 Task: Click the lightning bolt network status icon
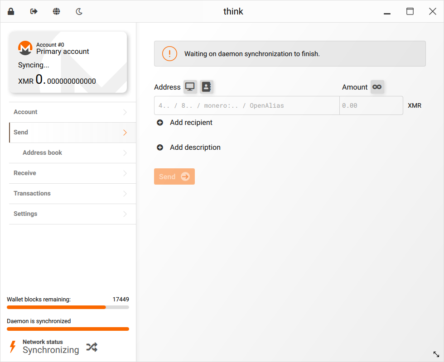click(13, 347)
